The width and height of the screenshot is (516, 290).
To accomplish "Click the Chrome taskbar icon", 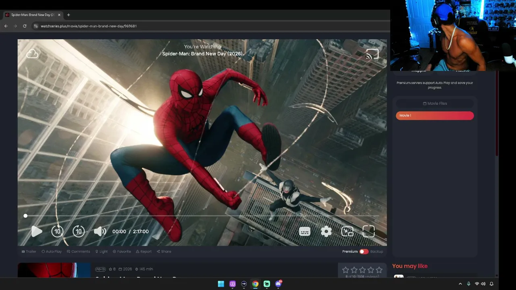I will tap(255, 284).
